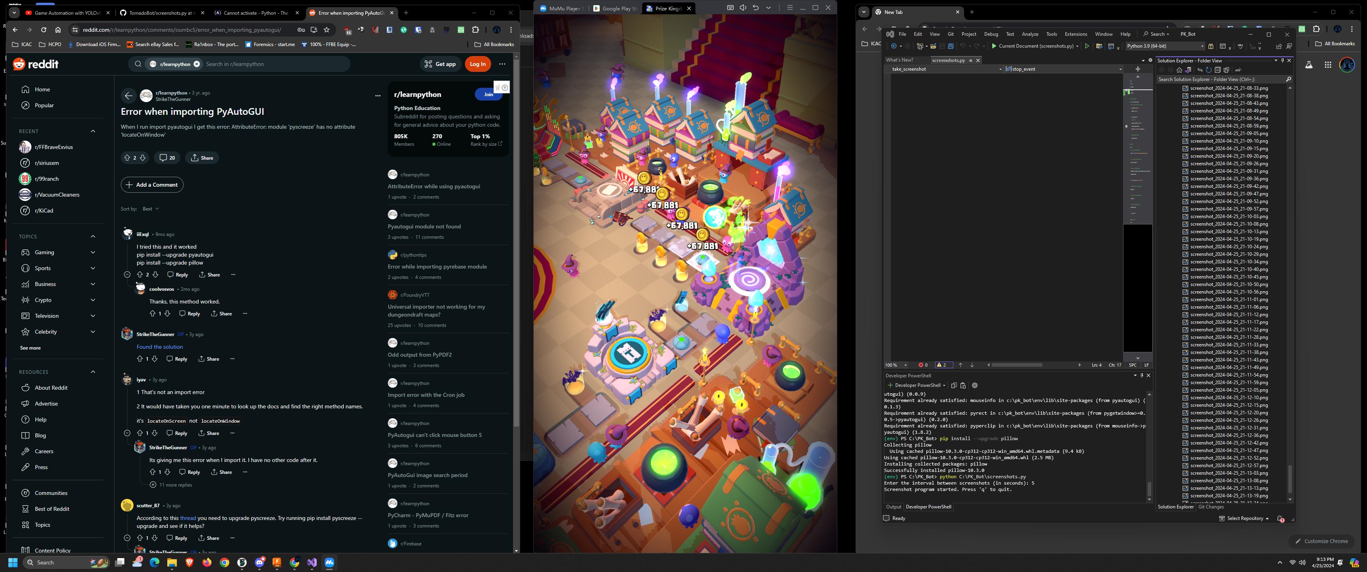The height and width of the screenshot is (572, 1367).
Task: Click the Live Share icon in Visual Studio
Action: tap(1279, 46)
